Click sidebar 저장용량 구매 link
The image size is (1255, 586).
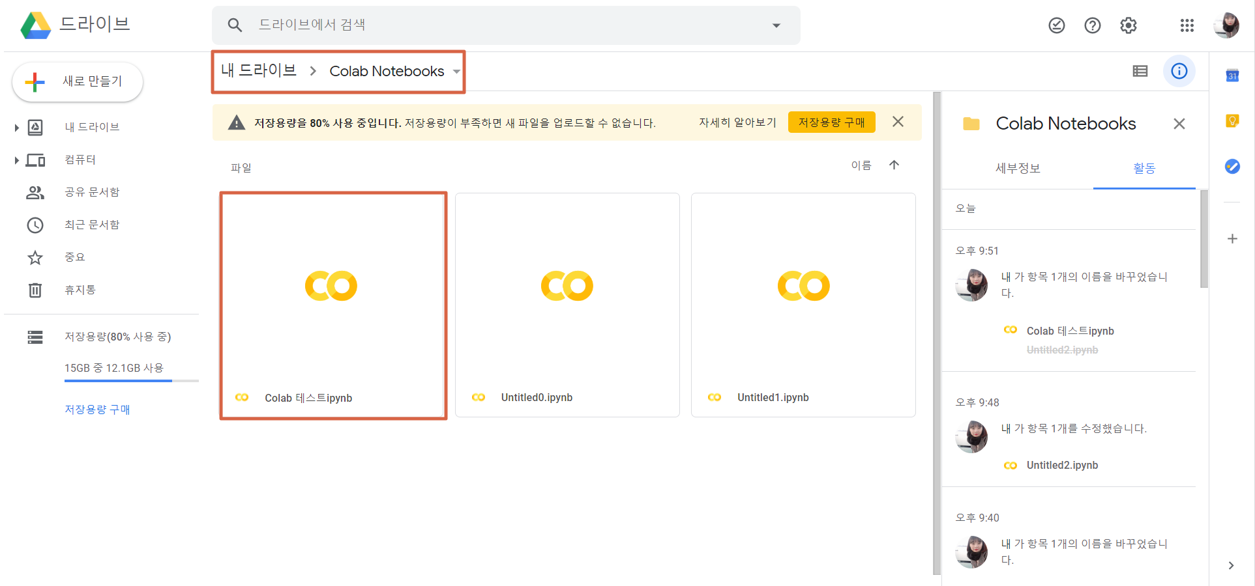(x=97, y=410)
